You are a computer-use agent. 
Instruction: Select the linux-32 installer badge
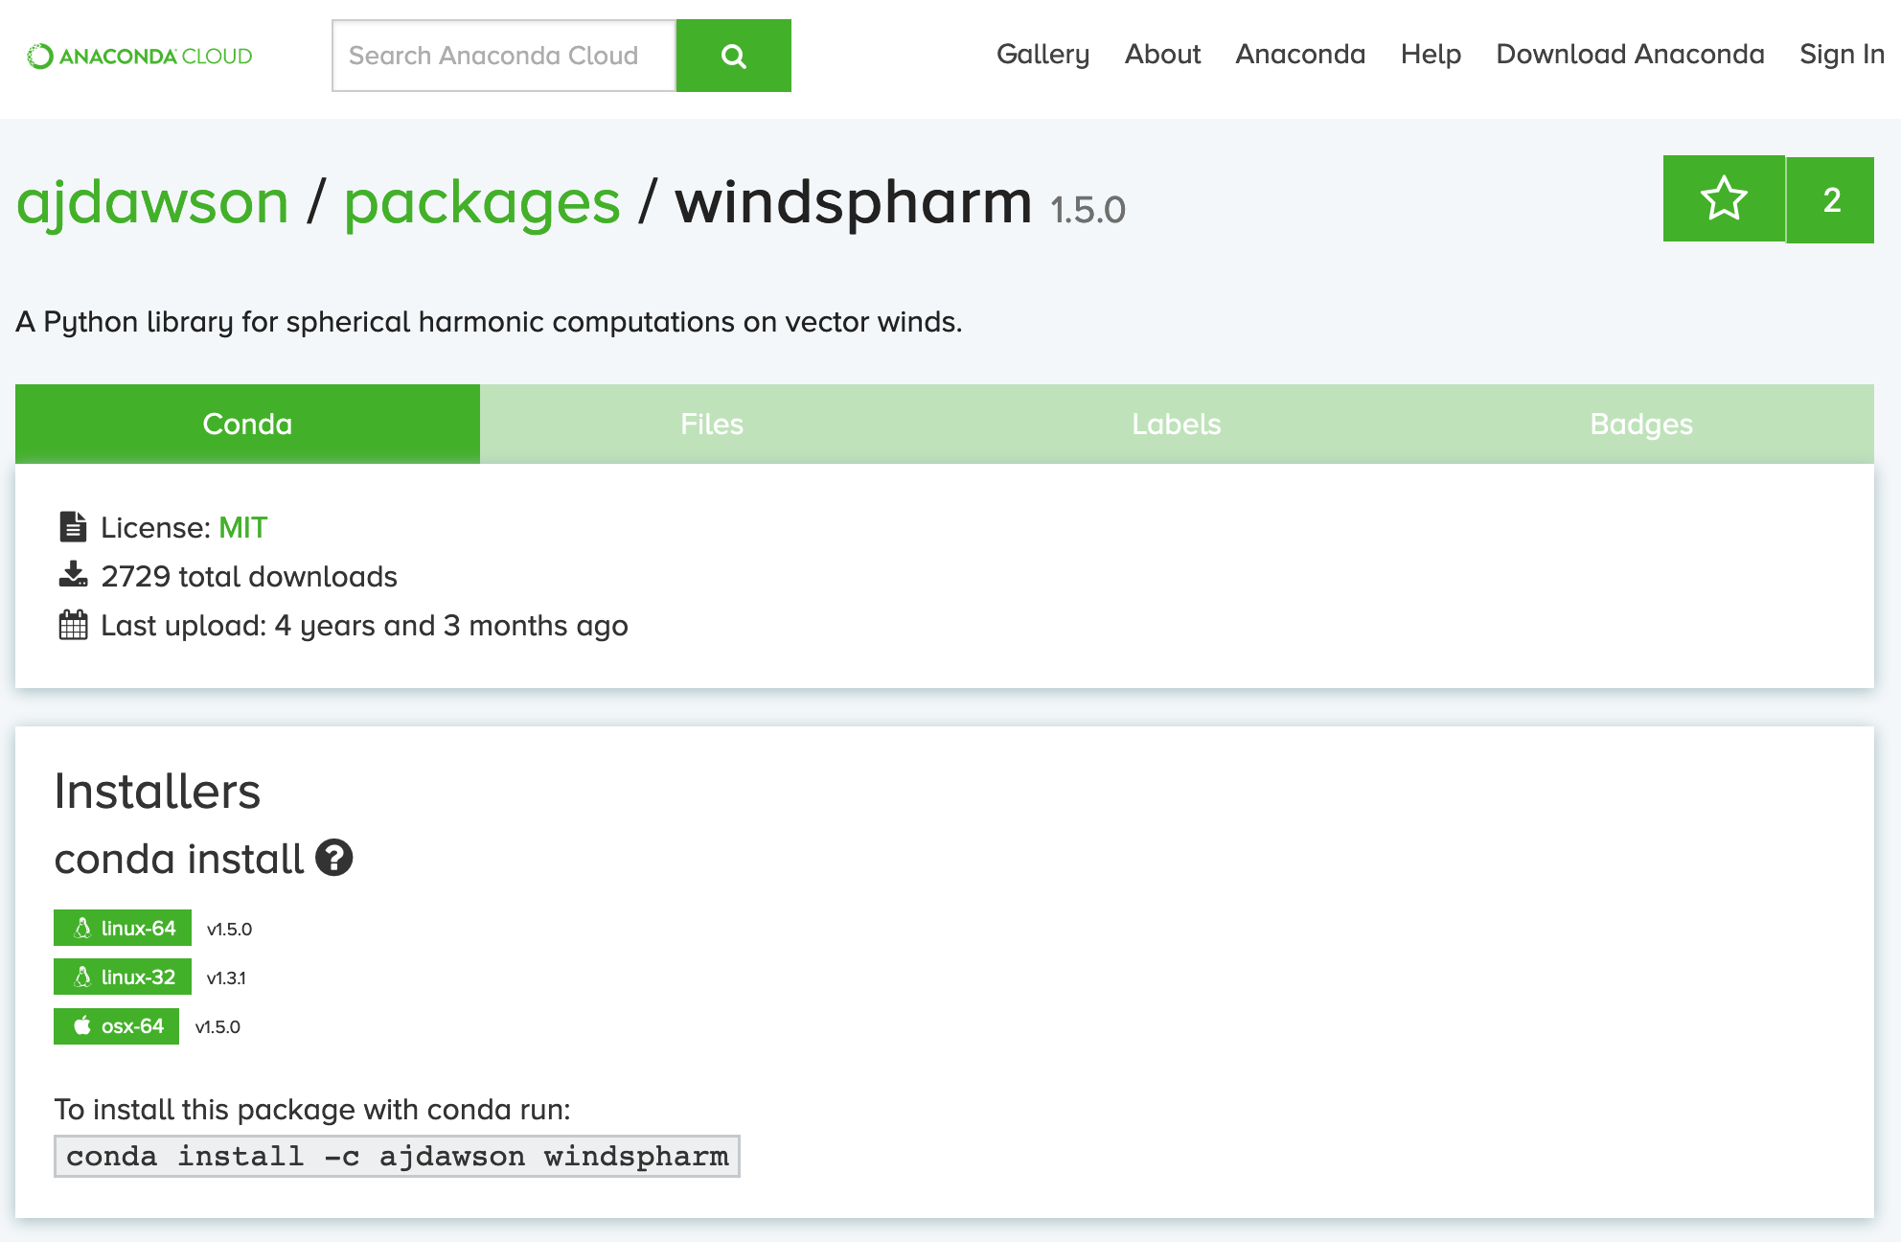coord(123,977)
